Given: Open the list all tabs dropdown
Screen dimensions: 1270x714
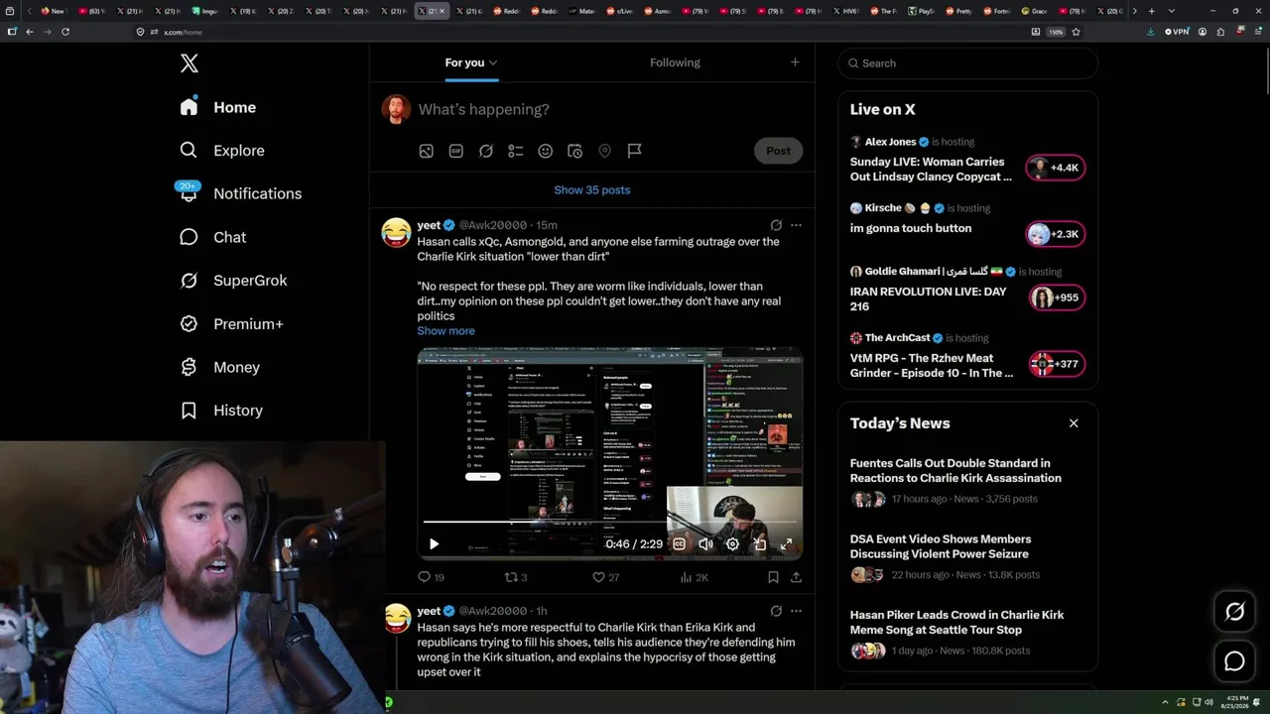Looking at the screenshot, I should click(x=1170, y=11).
